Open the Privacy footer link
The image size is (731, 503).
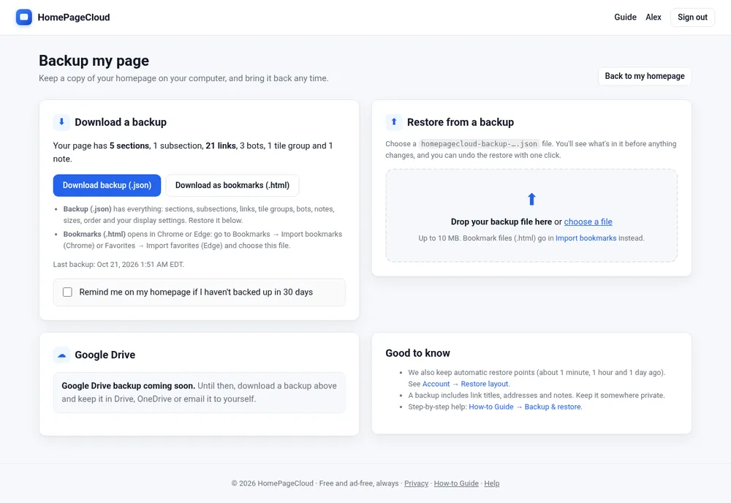tap(416, 483)
